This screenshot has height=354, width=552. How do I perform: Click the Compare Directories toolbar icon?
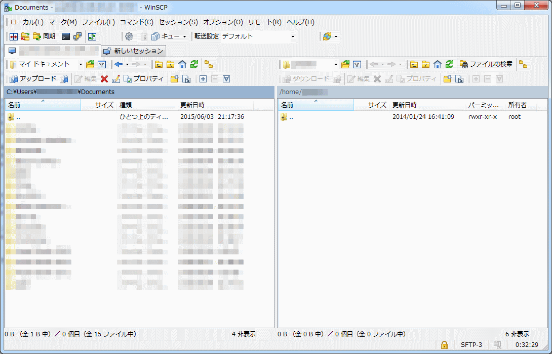pyautogui.click(x=13, y=36)
